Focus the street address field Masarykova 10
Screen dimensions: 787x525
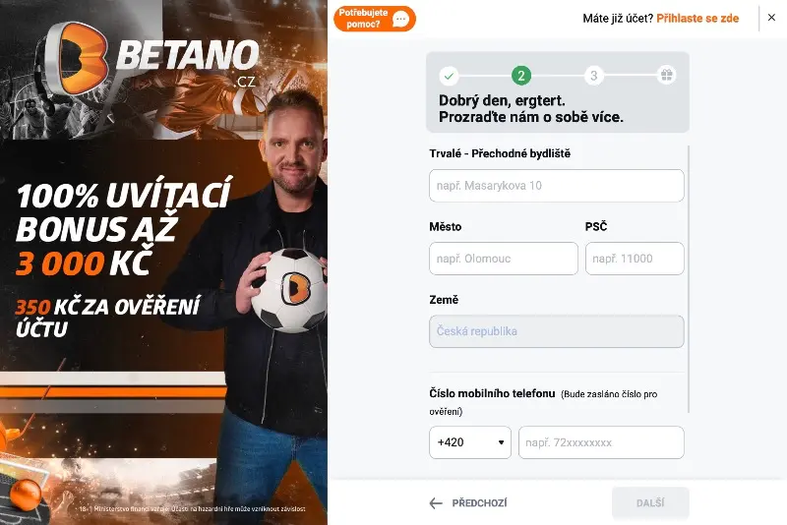pyautogui.click(x=556, y=186)
